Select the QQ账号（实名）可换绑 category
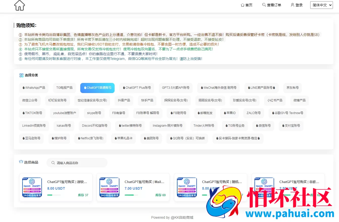Screen dimensions: 339x222 point(187,138)
